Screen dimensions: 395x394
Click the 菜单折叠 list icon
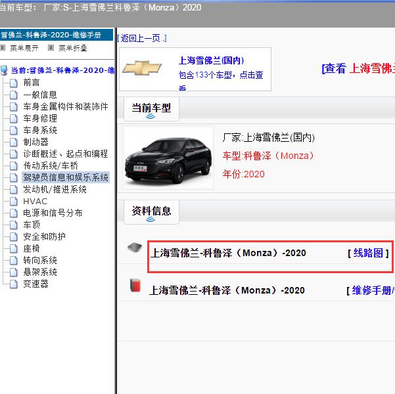coord(51,47)
